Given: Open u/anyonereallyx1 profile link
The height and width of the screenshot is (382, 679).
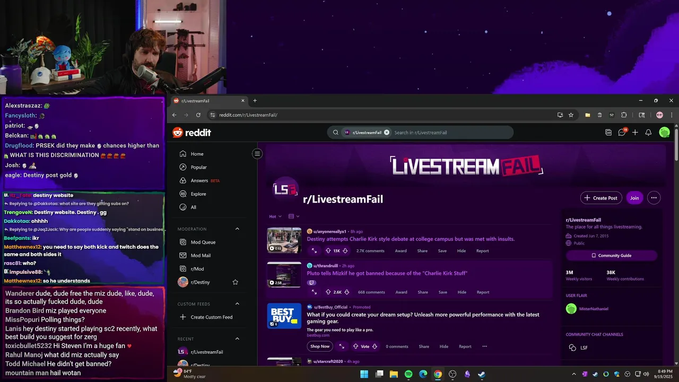Looking at the screenshot, I should (x=330, y=231).
